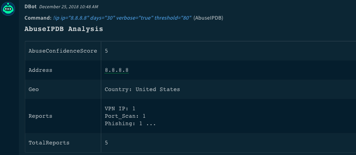Select the Reports row label
Screen dimensions: 356x155
pyautogui.click(x=40, y=116)
